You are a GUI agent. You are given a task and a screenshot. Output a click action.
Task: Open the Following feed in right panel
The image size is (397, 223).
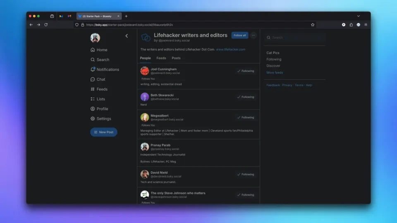[x=274, y=59]
